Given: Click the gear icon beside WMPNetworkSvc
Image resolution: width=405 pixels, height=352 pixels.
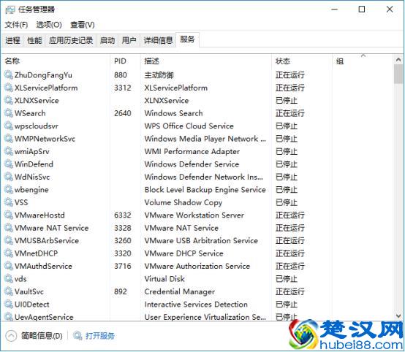Looking at the screenshot, I should tap(8, 139).
